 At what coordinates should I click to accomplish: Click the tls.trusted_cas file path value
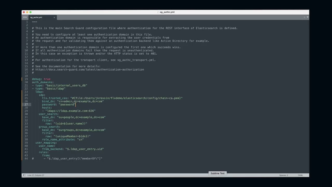tap(127, 98)
